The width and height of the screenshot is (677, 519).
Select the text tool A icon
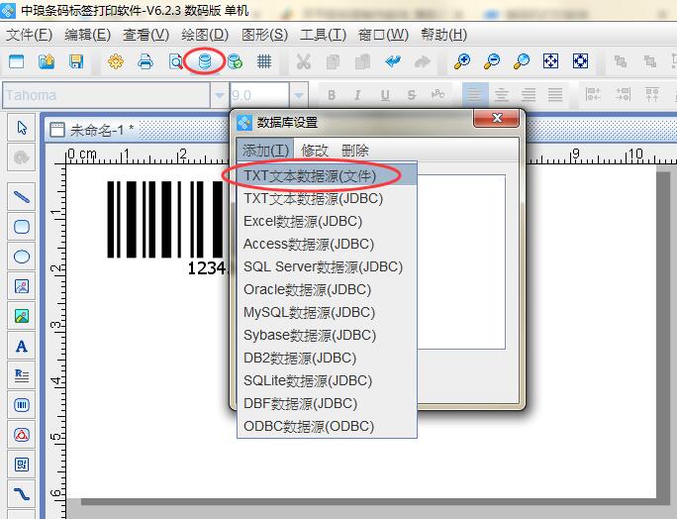[22, 346]
